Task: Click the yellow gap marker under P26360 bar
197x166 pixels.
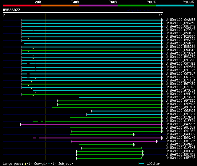Action: click(x=28, y=38)
